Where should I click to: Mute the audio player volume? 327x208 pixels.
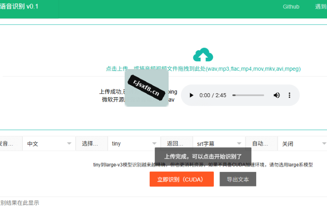276,95
